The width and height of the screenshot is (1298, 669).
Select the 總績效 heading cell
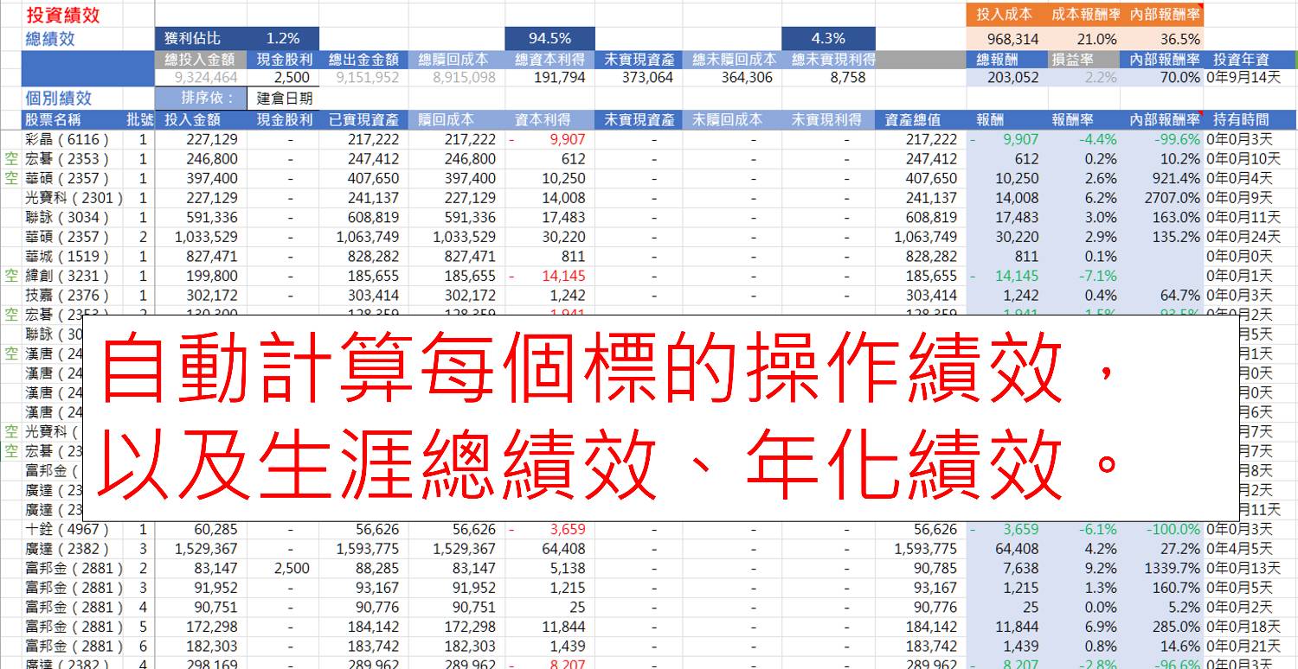pyautogui.click(x=51, y=39)
